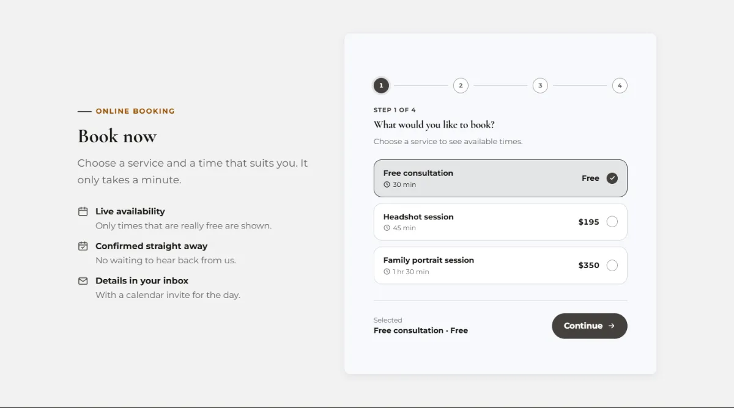Click the arrow icon inside the Continue button
734x408 pixels.
tap(611, 326)
